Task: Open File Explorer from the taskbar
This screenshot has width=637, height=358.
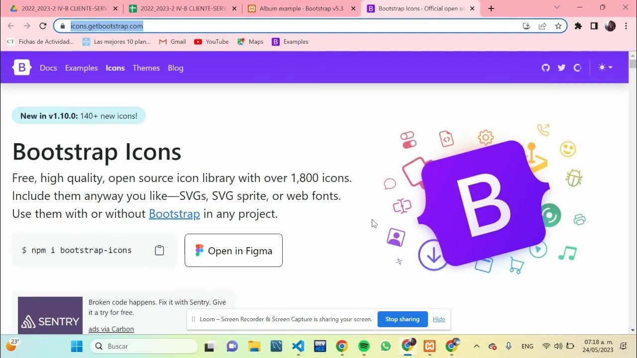Action: coord(254,346)
